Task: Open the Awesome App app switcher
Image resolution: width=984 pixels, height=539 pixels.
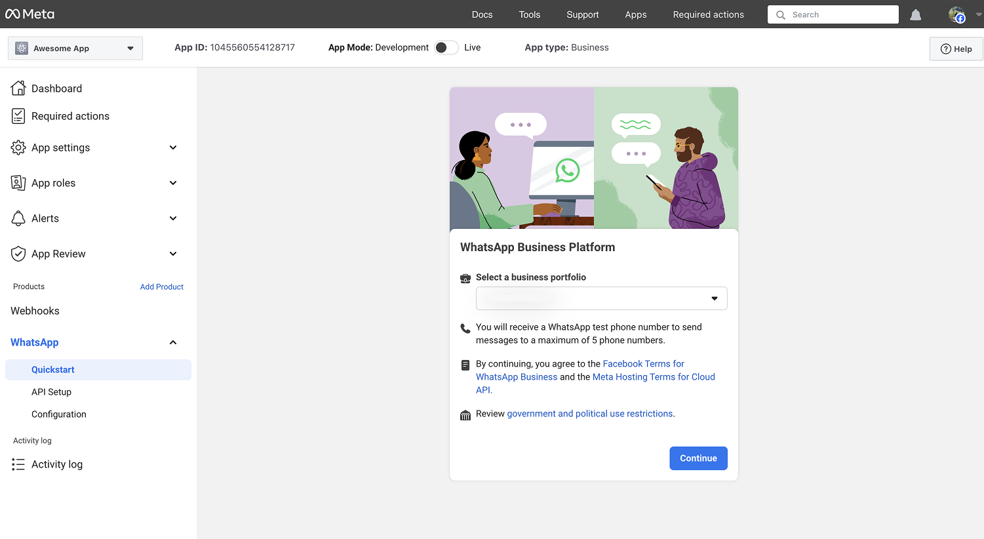Action: [75, 48]
